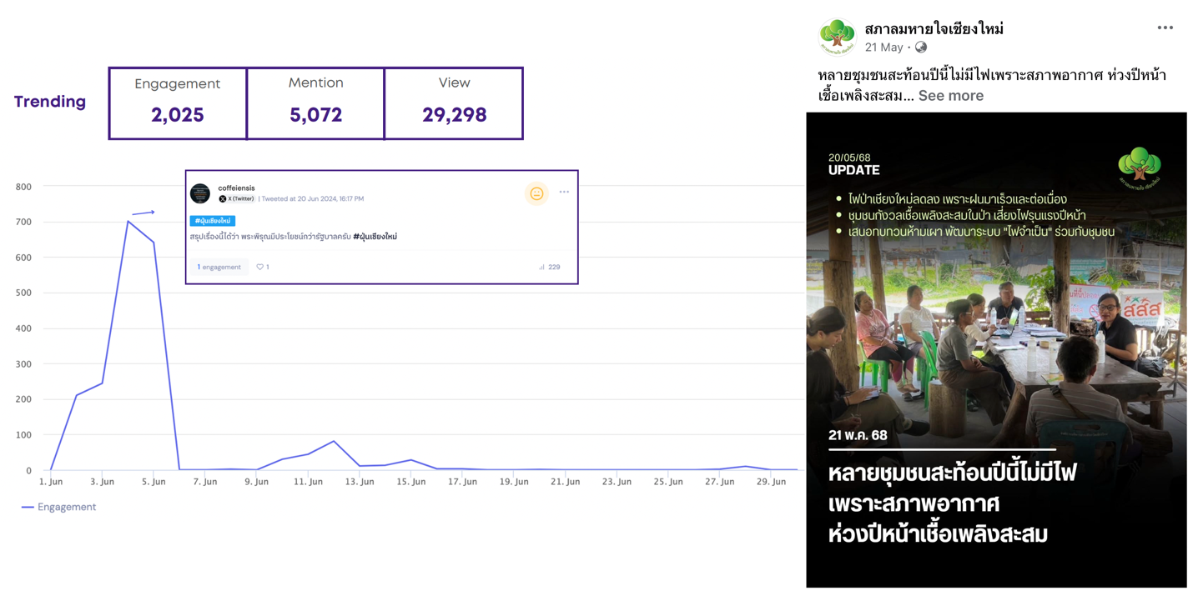Click the neutral sentiment face icon
This screenshot has width=1193, height=601.
point(536,193)
